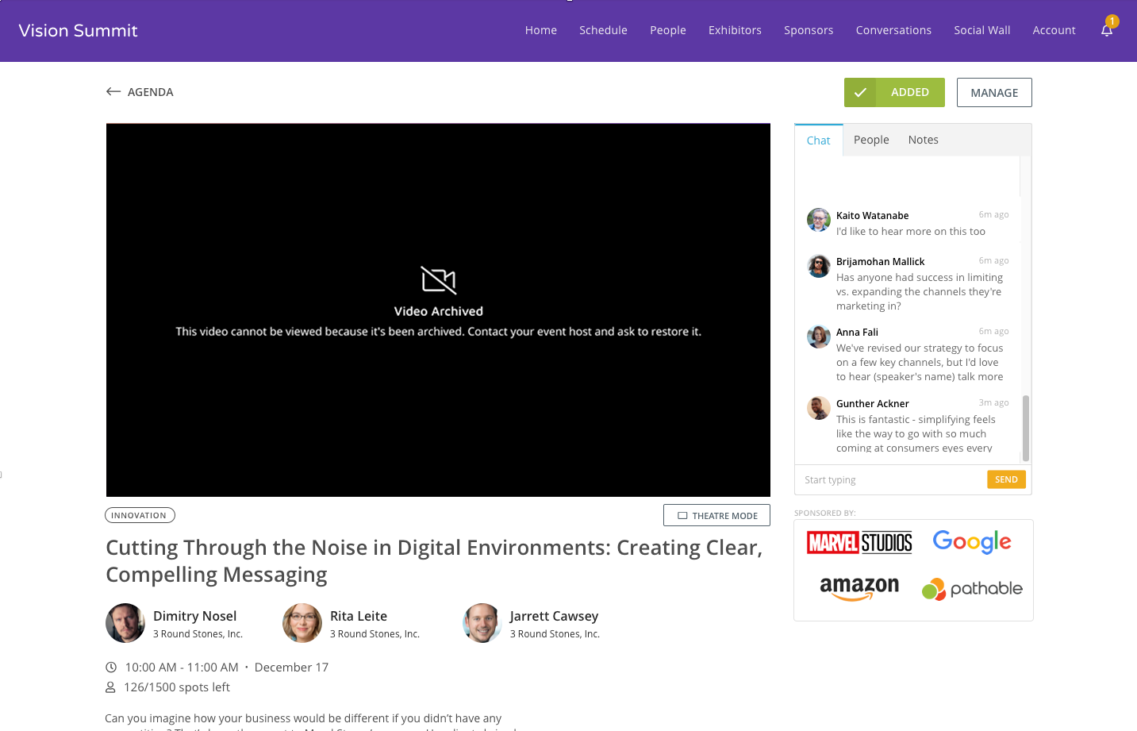This screenshot has width=1137, height=731.
Task: Open the Account menu
Action: tap(1054, 30)
